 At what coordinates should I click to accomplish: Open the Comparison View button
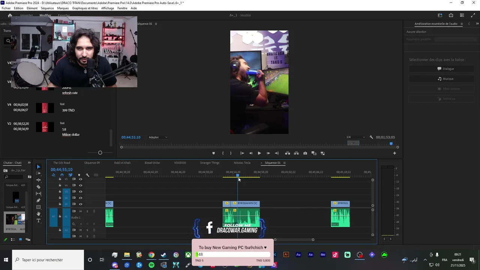(x=314, y=153)
